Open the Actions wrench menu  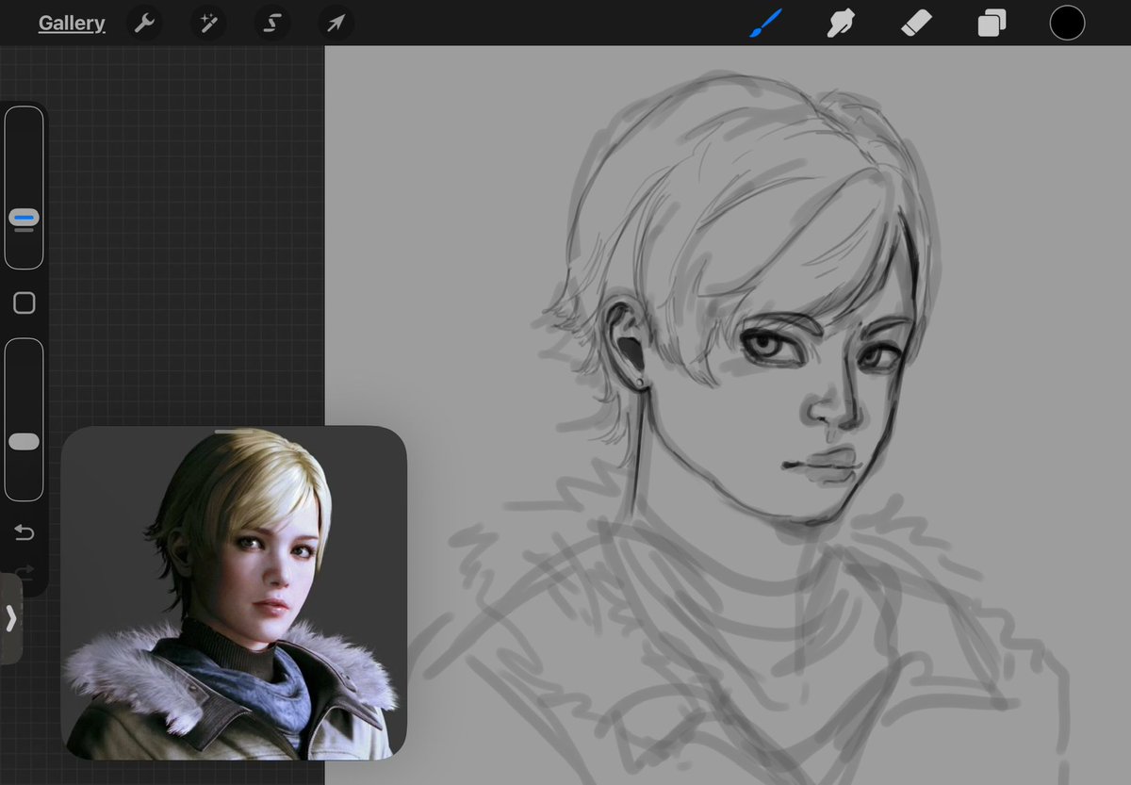coord(144,24)
